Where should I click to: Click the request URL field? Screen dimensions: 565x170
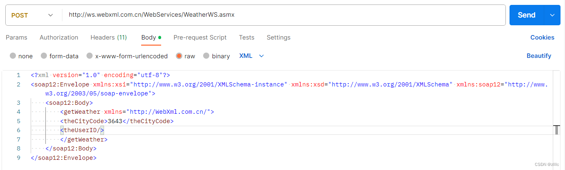[284, 15]
